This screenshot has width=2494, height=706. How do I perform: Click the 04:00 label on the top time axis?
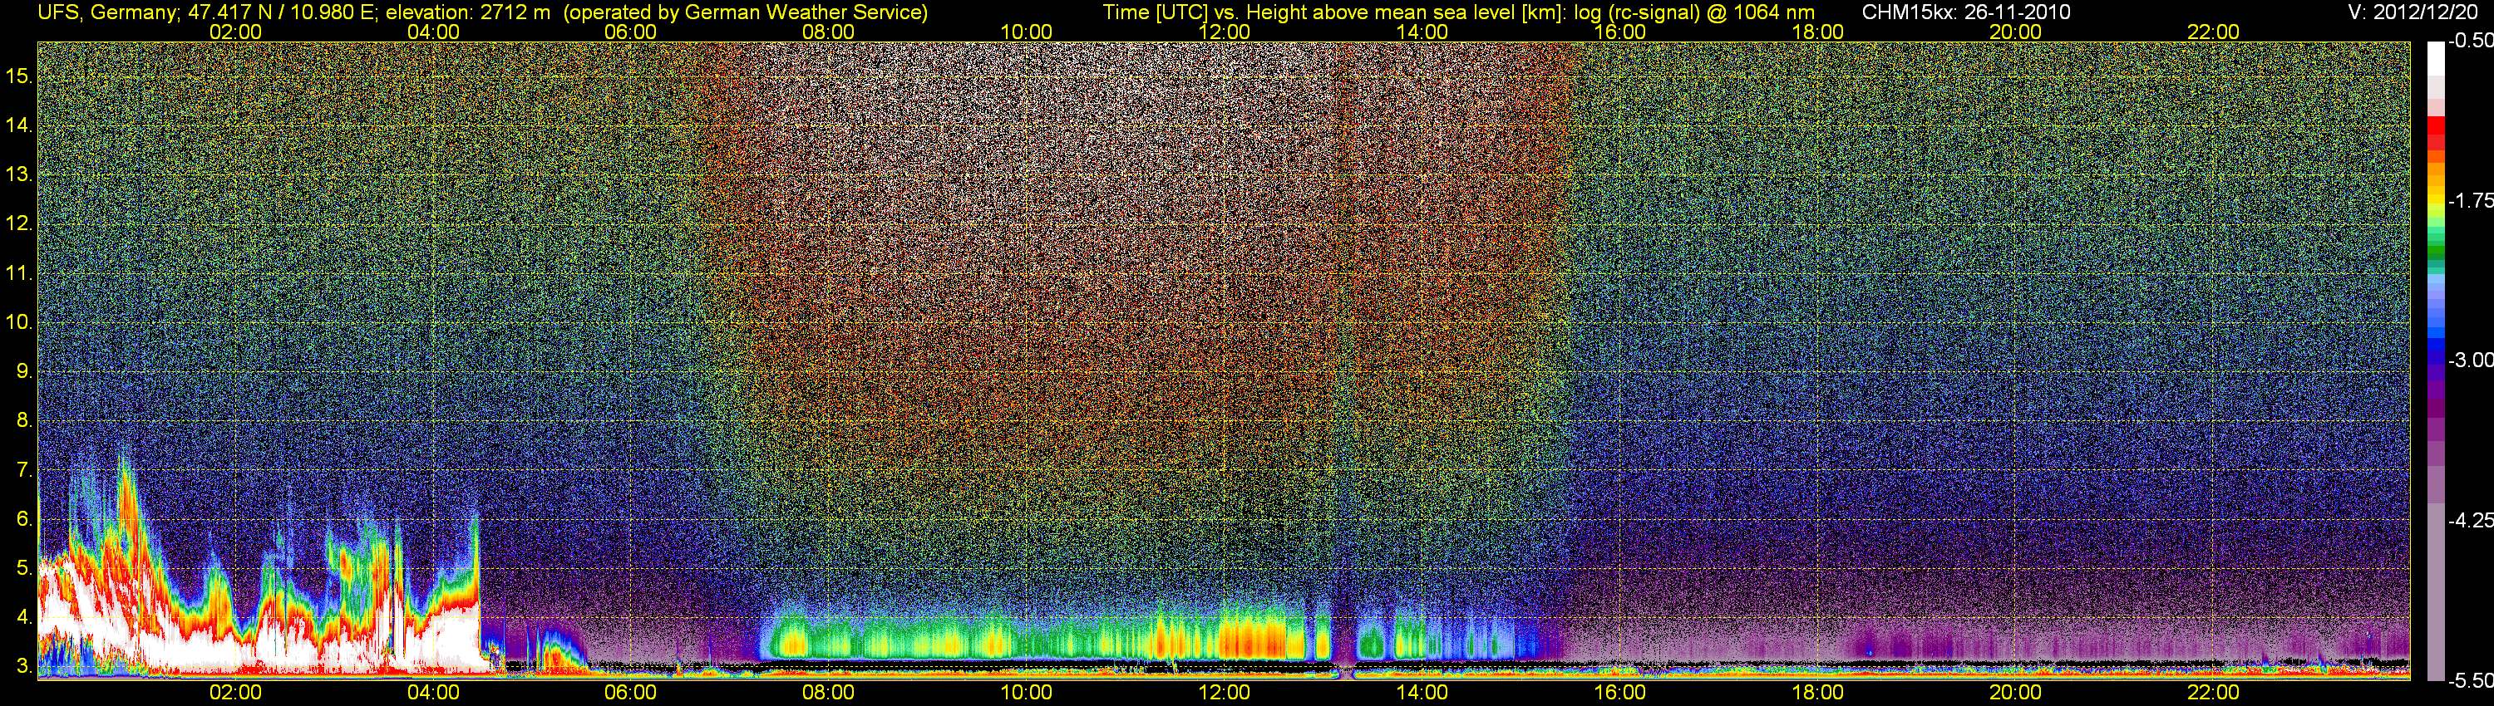[x=433, y=32]
